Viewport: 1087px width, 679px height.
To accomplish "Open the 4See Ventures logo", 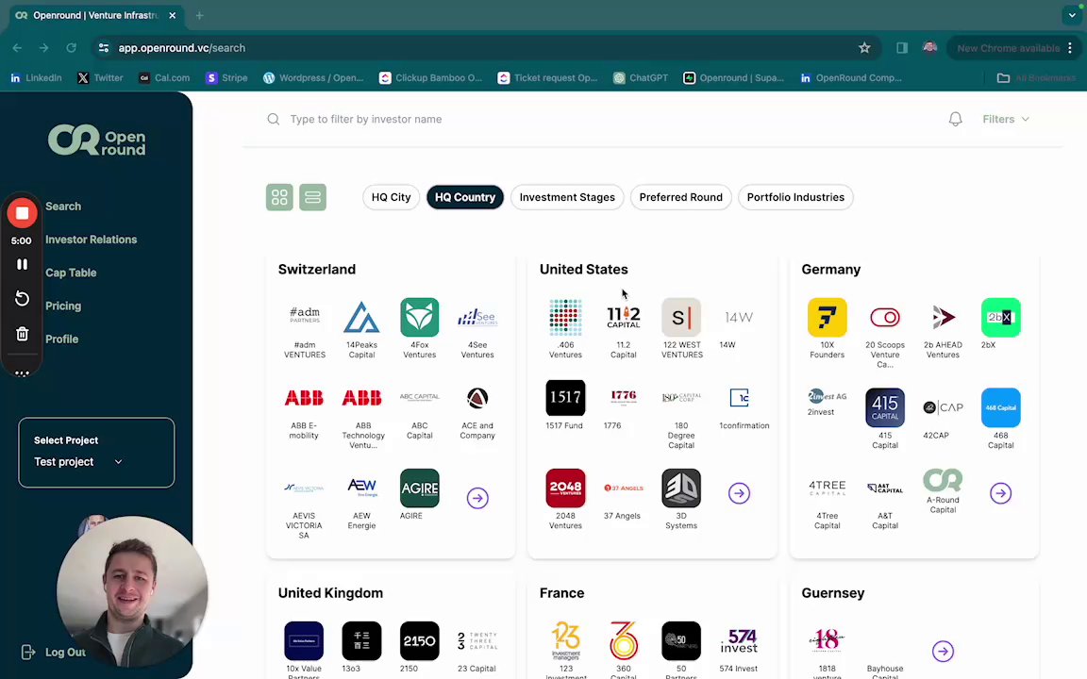I will tap(477, 317).
